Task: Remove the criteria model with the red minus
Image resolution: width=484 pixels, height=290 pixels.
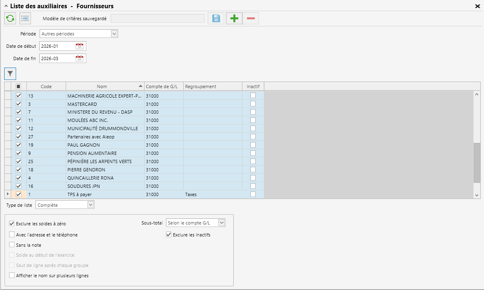Action: (x=251, y=19)
